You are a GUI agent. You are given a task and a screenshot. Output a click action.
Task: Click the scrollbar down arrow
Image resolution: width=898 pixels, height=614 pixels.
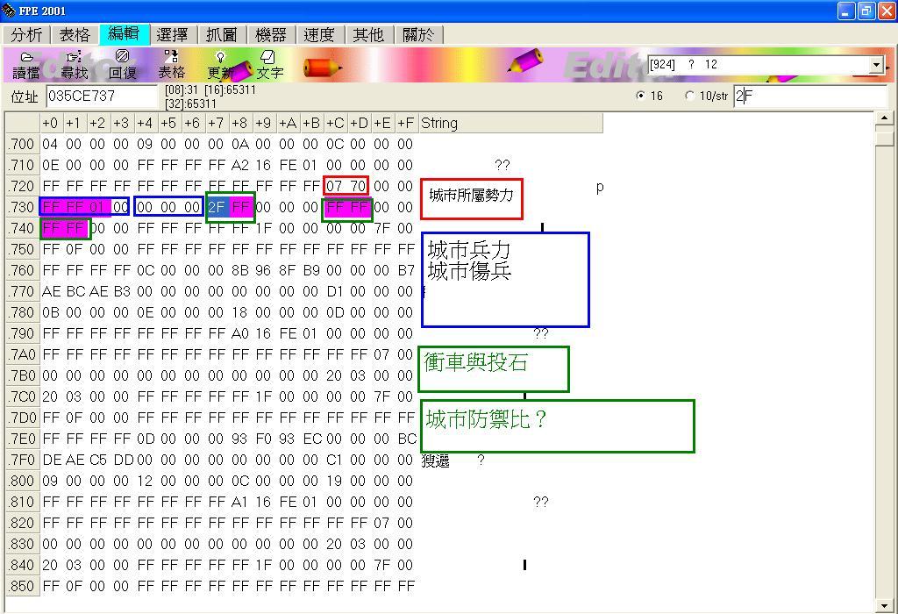click(884, 605)
